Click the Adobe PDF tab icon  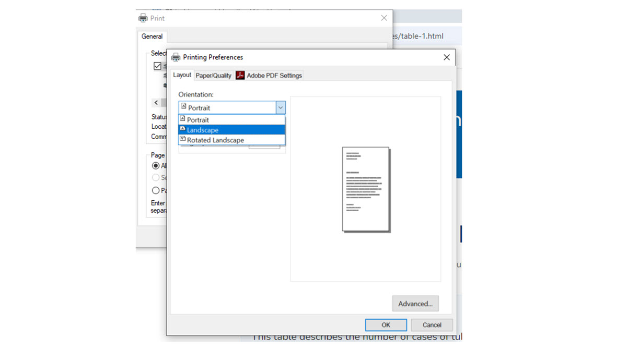tap(240, 76)
